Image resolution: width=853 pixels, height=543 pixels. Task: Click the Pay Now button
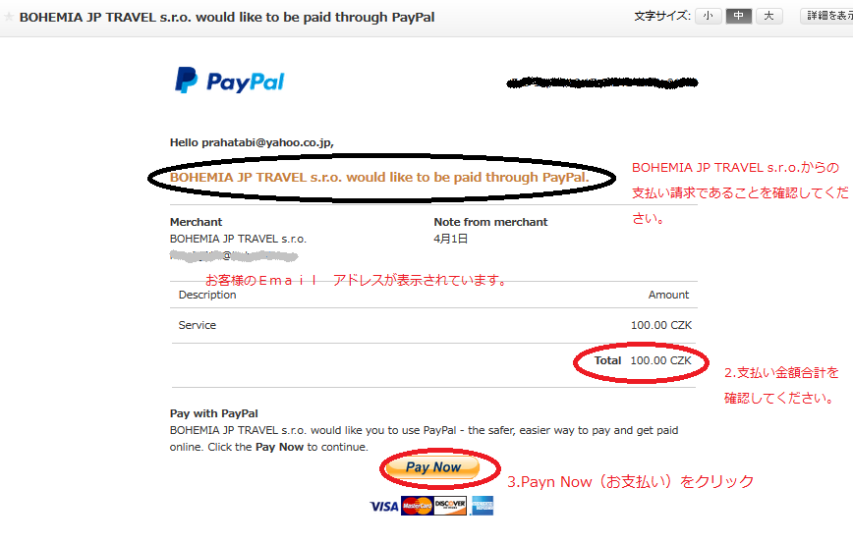(433, 467)
